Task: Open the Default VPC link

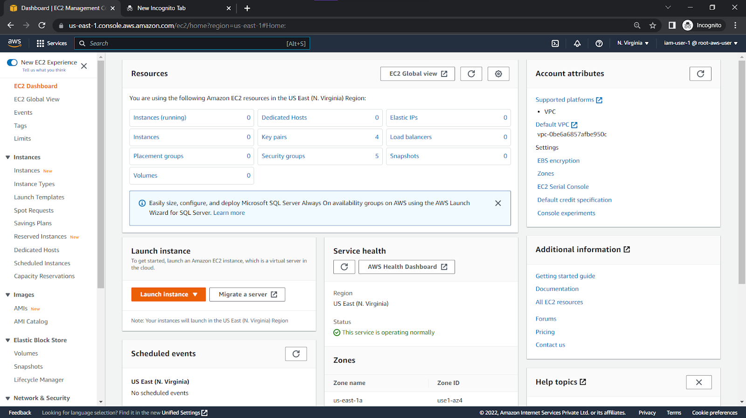Action: coord(557,125)
